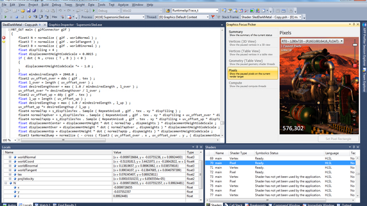Open the Tools menu
The image size is (367, 206).
[101, 5]
